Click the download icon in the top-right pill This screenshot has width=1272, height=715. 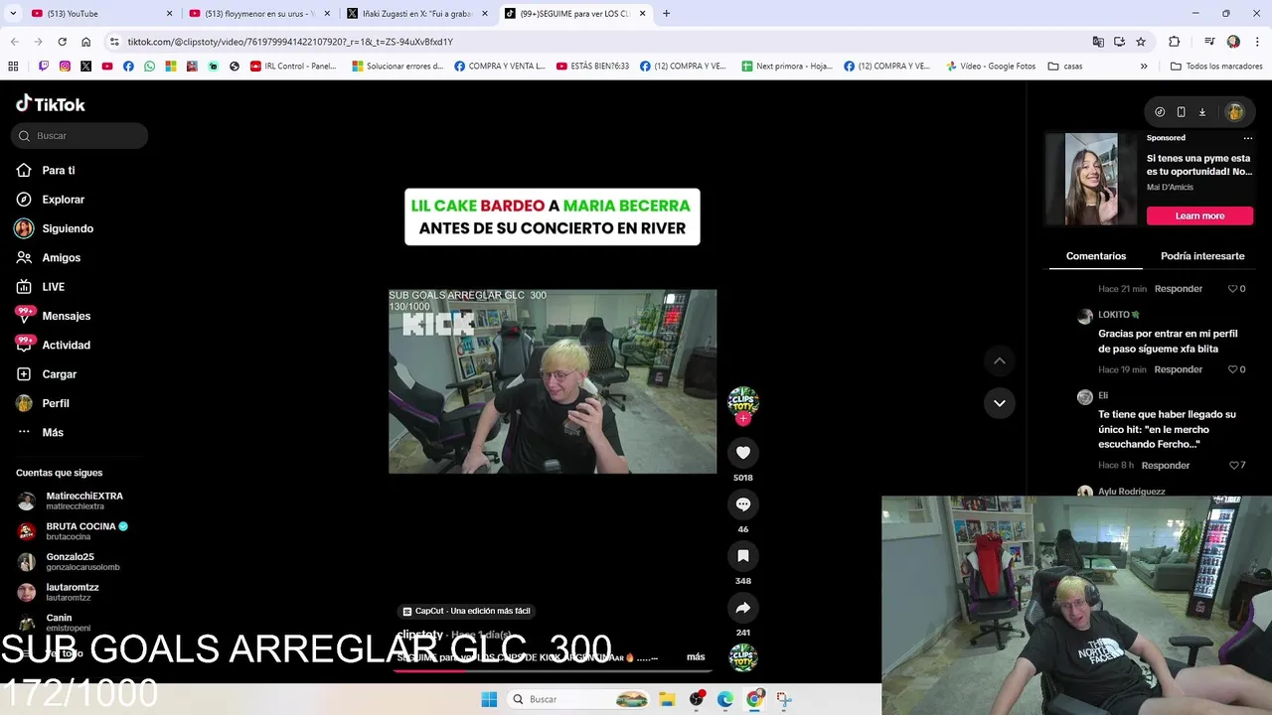tap(1201, 112)
